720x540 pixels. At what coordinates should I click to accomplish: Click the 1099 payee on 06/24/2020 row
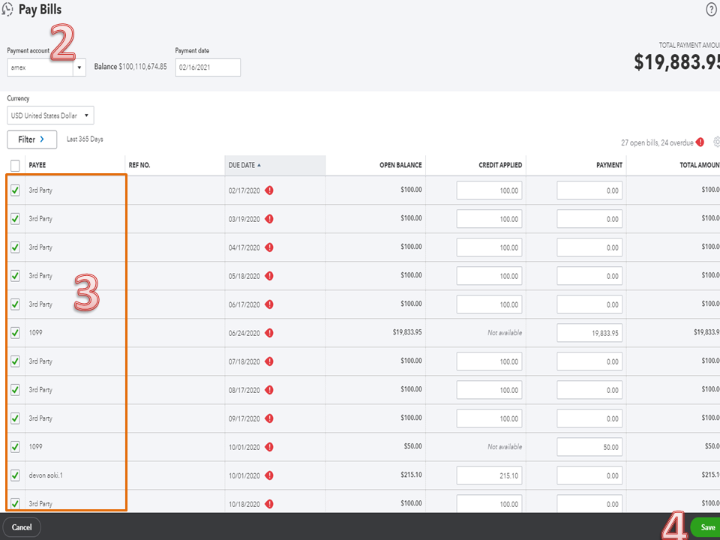[x=35, y=332]
